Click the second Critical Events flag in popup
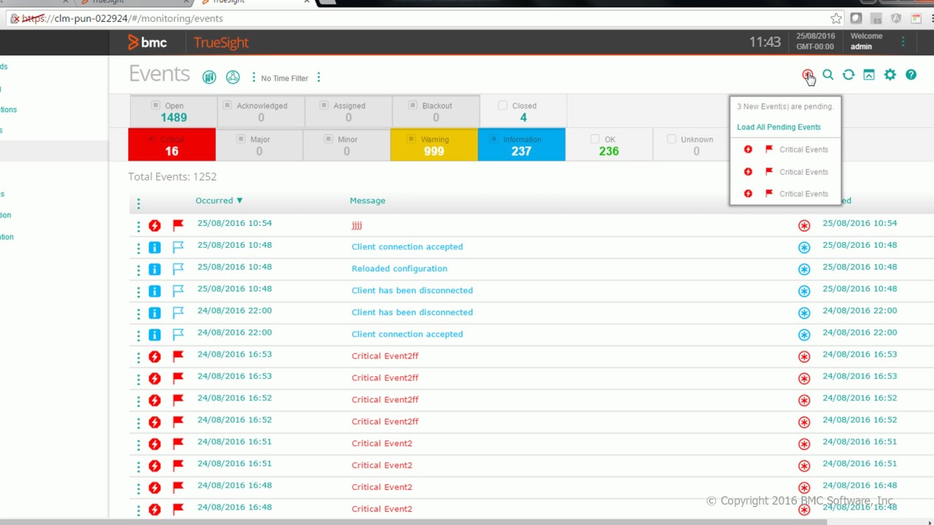Screen dimensions: 934x525 (769, 171)
